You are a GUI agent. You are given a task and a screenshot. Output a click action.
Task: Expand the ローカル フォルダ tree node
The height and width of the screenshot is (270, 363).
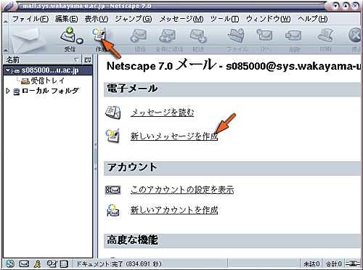pyautogui.click(x=8, y=91)
